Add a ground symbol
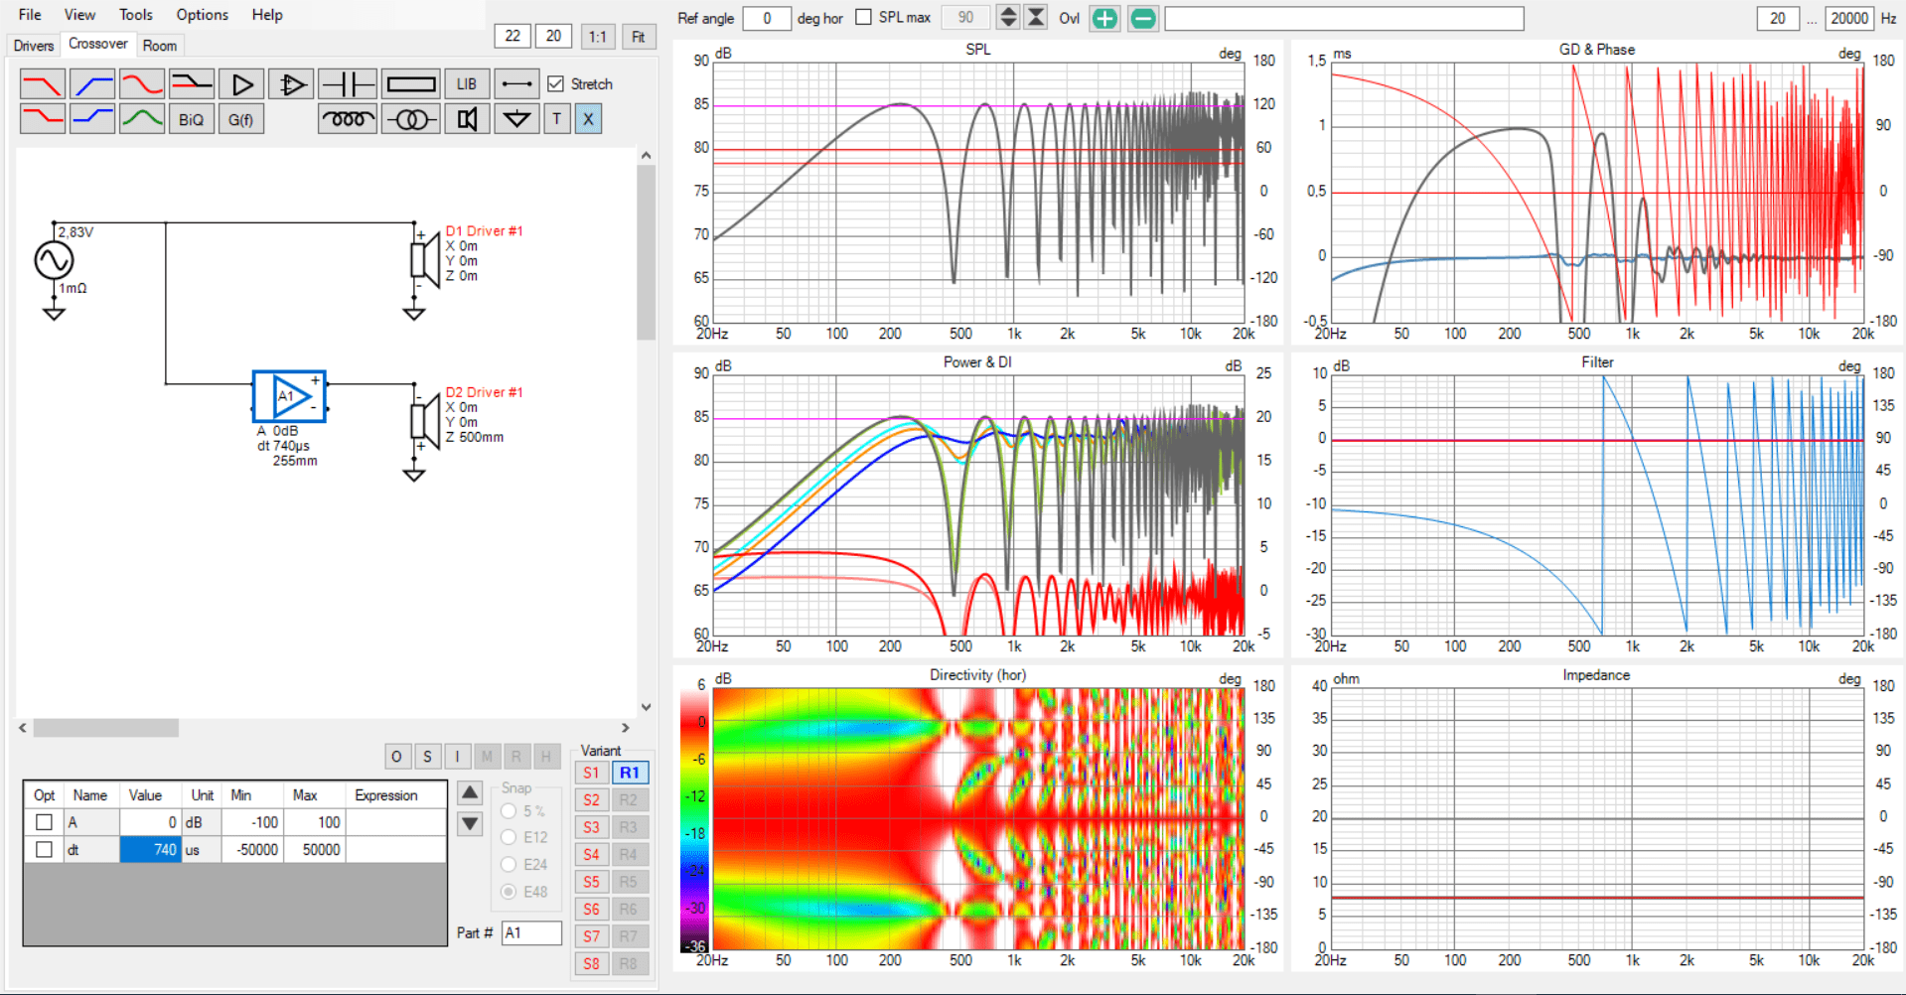 pos(516,119)
